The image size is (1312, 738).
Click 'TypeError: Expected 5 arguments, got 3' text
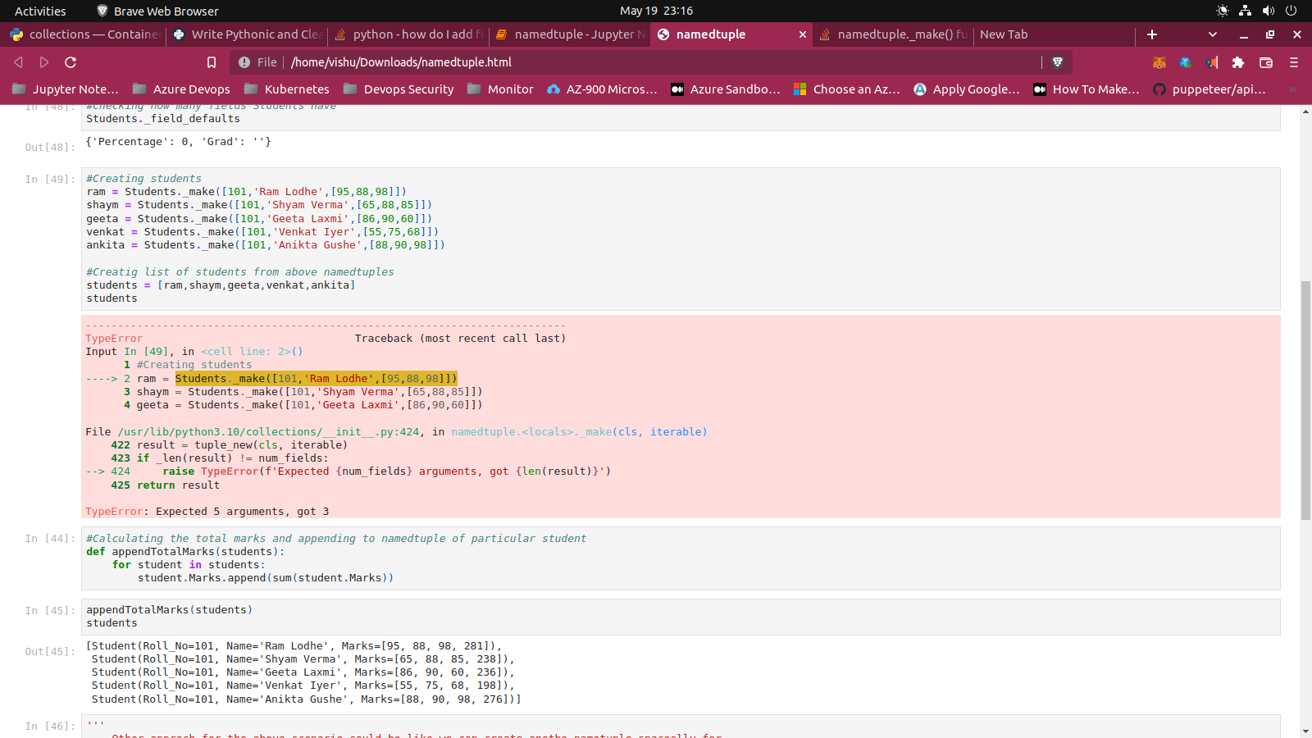point(207,512)
